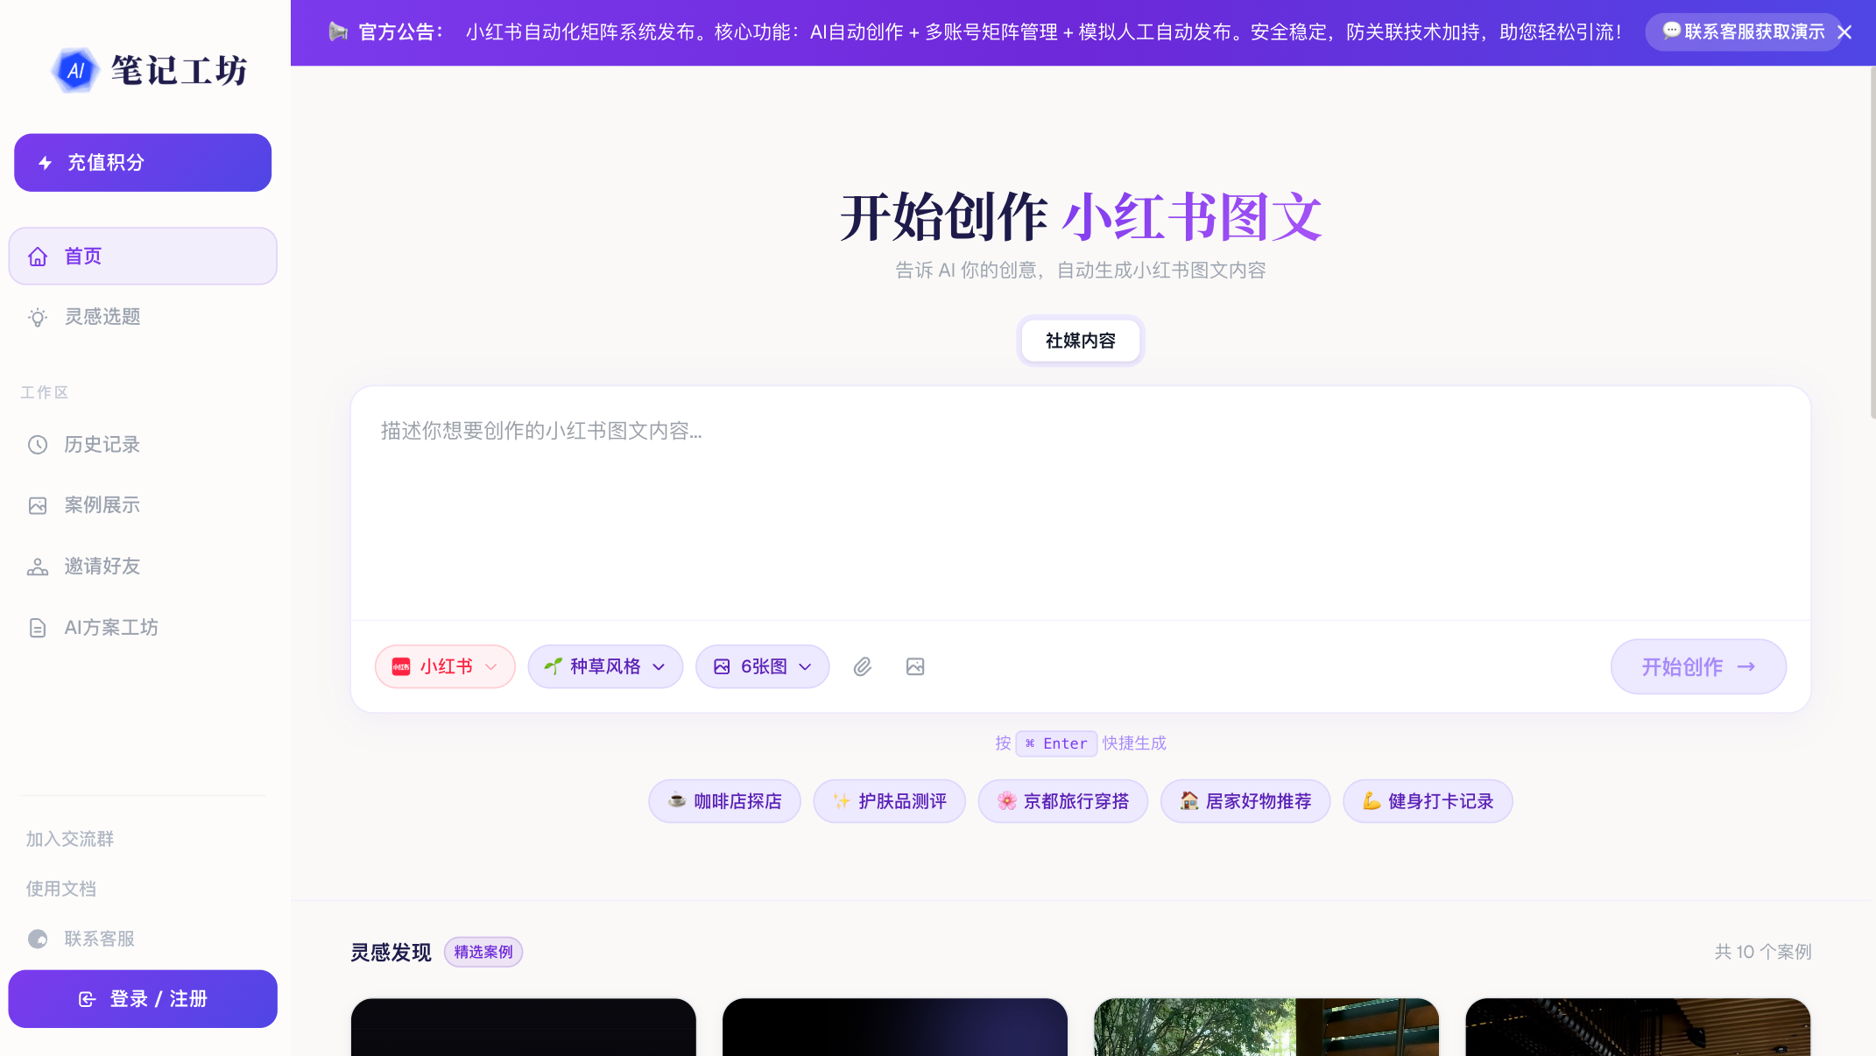
Task: Open AI方案工坊 page
Action: click(x=143, y=628)
